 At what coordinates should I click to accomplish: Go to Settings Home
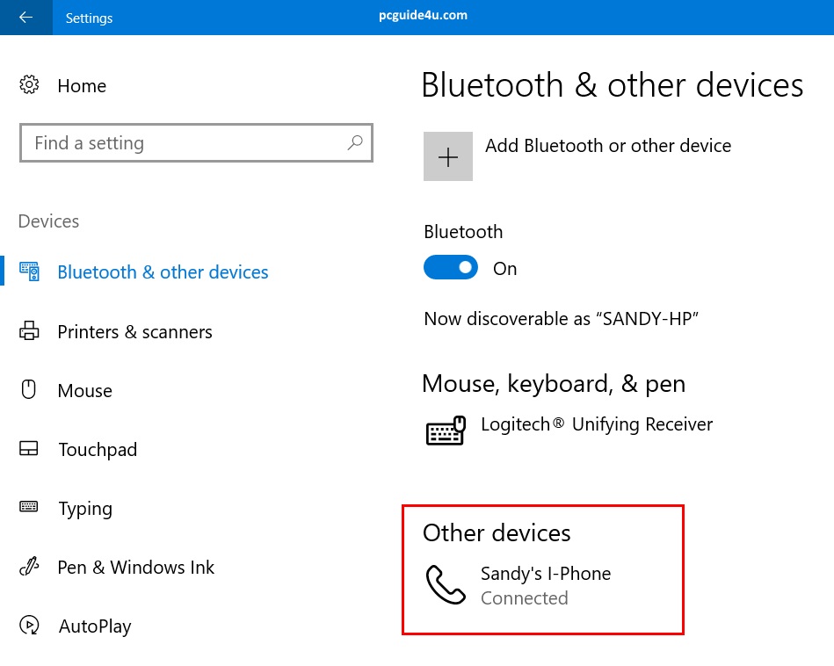click(x=82, y=86)
